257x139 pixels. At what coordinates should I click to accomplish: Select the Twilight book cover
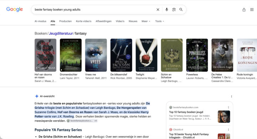pos(146,55)
